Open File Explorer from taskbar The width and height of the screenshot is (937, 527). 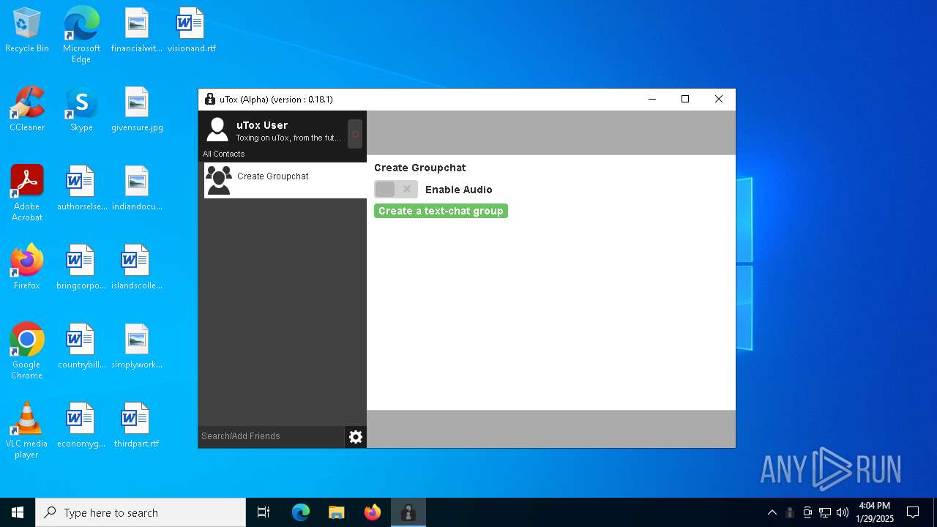(336, 512)
